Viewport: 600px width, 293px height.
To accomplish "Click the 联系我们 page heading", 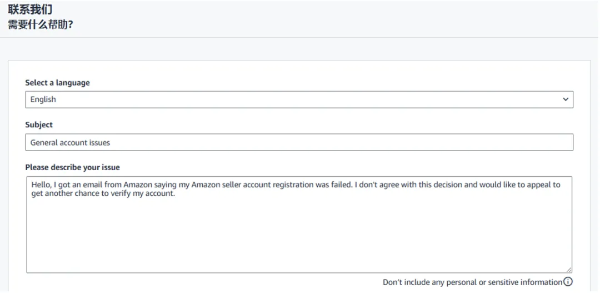I will click(x=31, y=10).
